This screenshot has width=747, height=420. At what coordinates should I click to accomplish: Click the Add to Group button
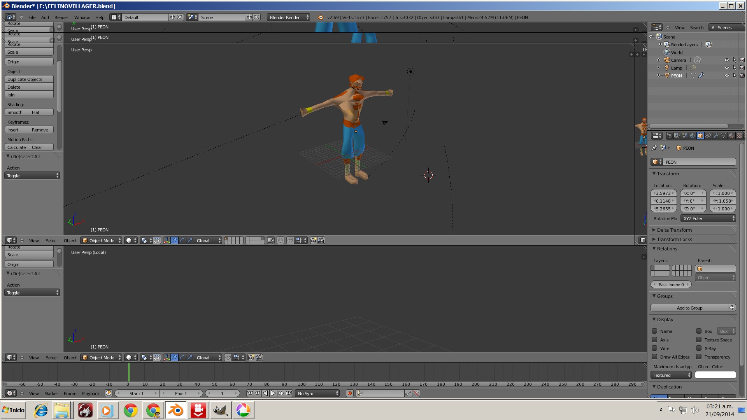[x=689, y=308]
